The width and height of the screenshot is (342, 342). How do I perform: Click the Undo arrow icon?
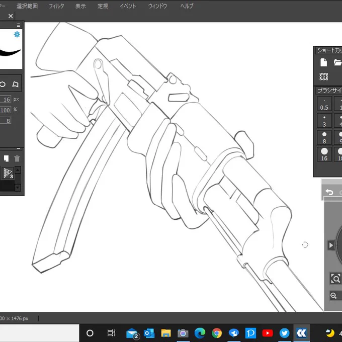[329, 192]
